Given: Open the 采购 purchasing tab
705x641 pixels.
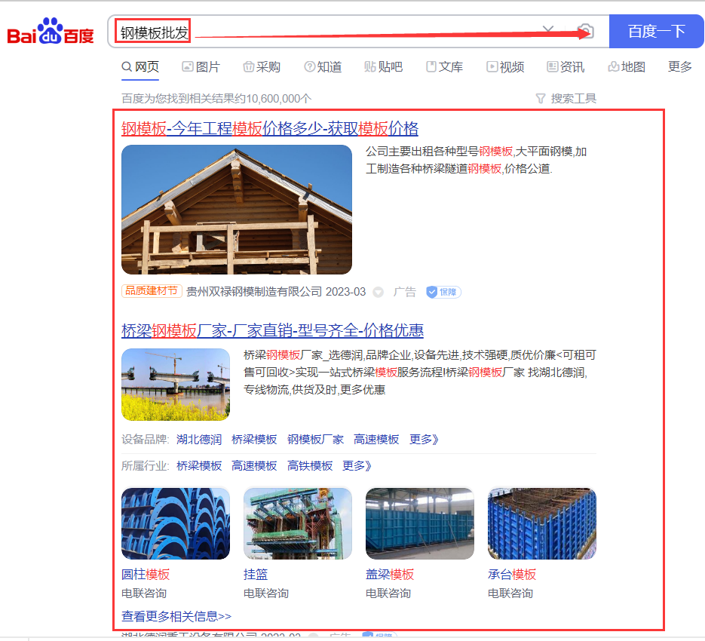Looking at the screenshot, I should (x=262, y=67).
